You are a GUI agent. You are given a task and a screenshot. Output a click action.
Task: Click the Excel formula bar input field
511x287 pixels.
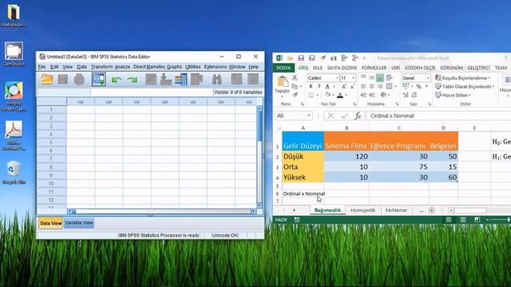[x=438, y=116]
